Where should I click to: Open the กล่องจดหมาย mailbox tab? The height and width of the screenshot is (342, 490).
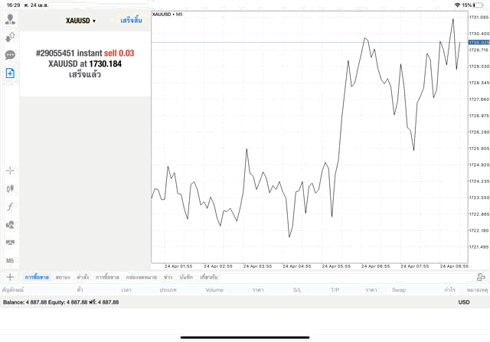click(142, 277)
